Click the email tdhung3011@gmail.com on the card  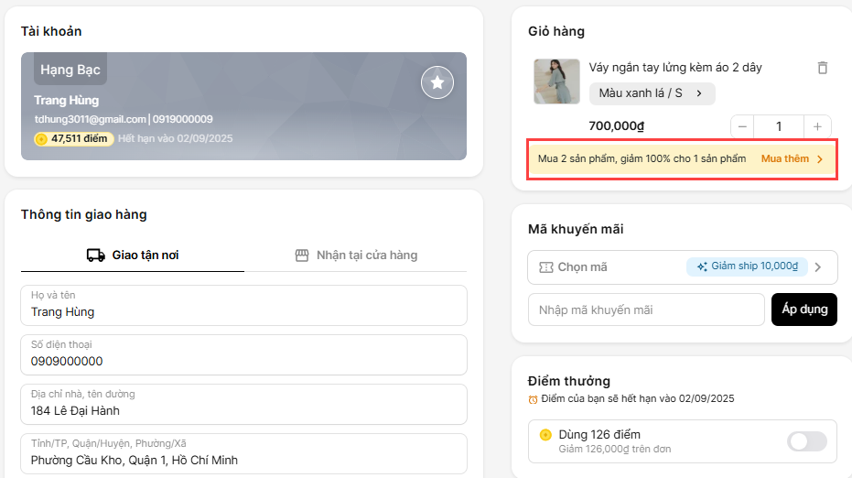(x=91, y=119)
